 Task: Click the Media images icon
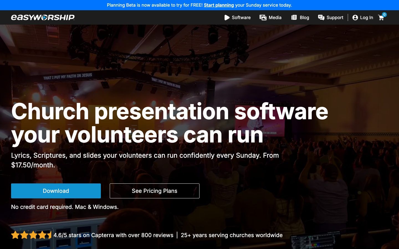tap(263, 17)
